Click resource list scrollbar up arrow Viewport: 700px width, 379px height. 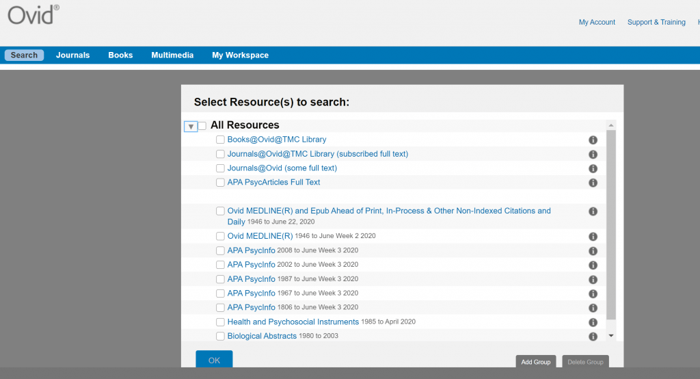point(611,125)
